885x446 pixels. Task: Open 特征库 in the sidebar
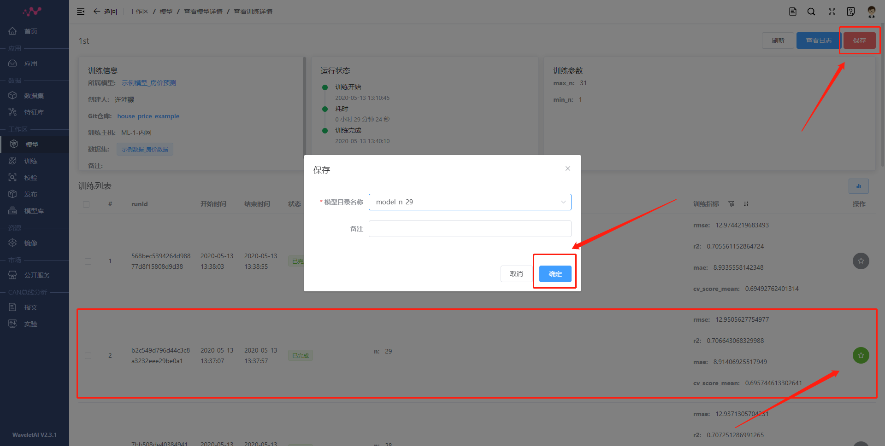[35, 112]
